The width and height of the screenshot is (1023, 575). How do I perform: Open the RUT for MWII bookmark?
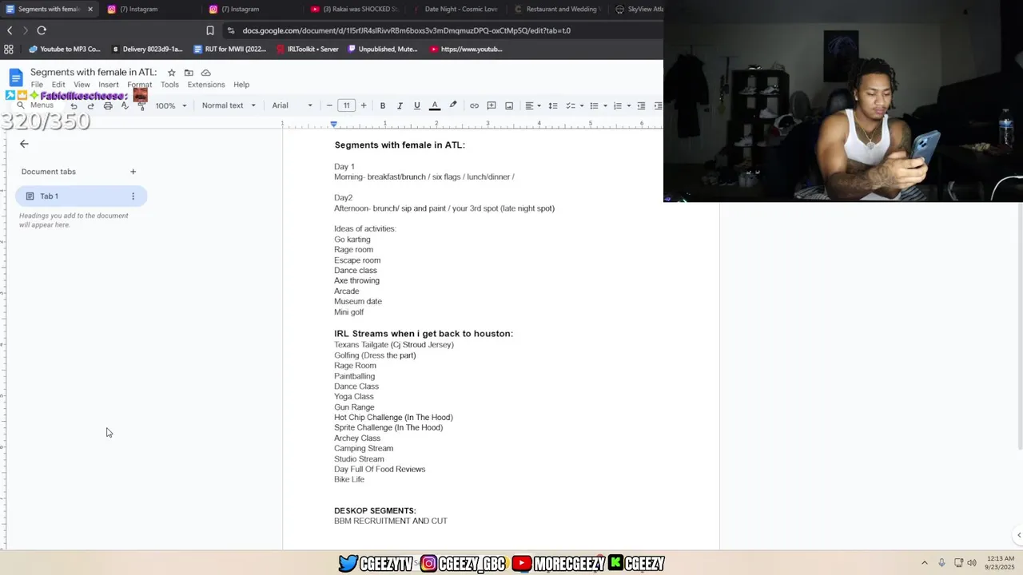point(230,49)
